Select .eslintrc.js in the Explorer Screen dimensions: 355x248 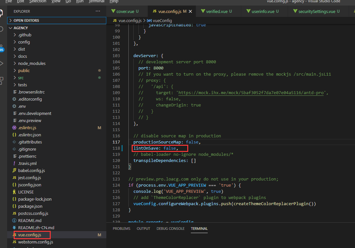pos(27,128)
